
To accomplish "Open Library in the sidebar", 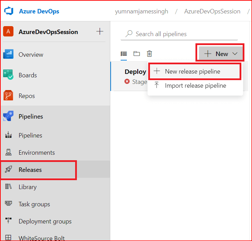I will tap(28, 187).
